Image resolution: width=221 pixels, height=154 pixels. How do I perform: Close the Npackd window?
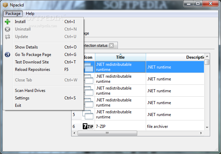210,3
